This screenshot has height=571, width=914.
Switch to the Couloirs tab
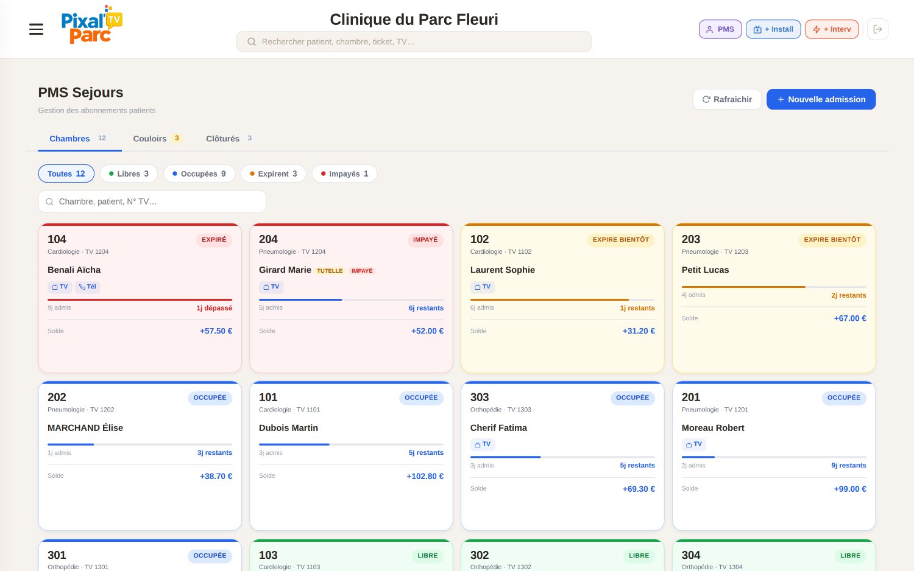pos(157,138)
